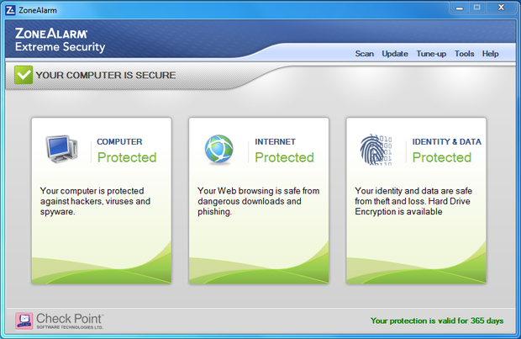Click the Check Point Software Technologies text
521x339 pixels.
tap(70, 321)
